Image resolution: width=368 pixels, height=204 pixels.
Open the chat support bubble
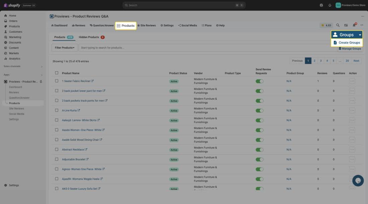[358, 181]
